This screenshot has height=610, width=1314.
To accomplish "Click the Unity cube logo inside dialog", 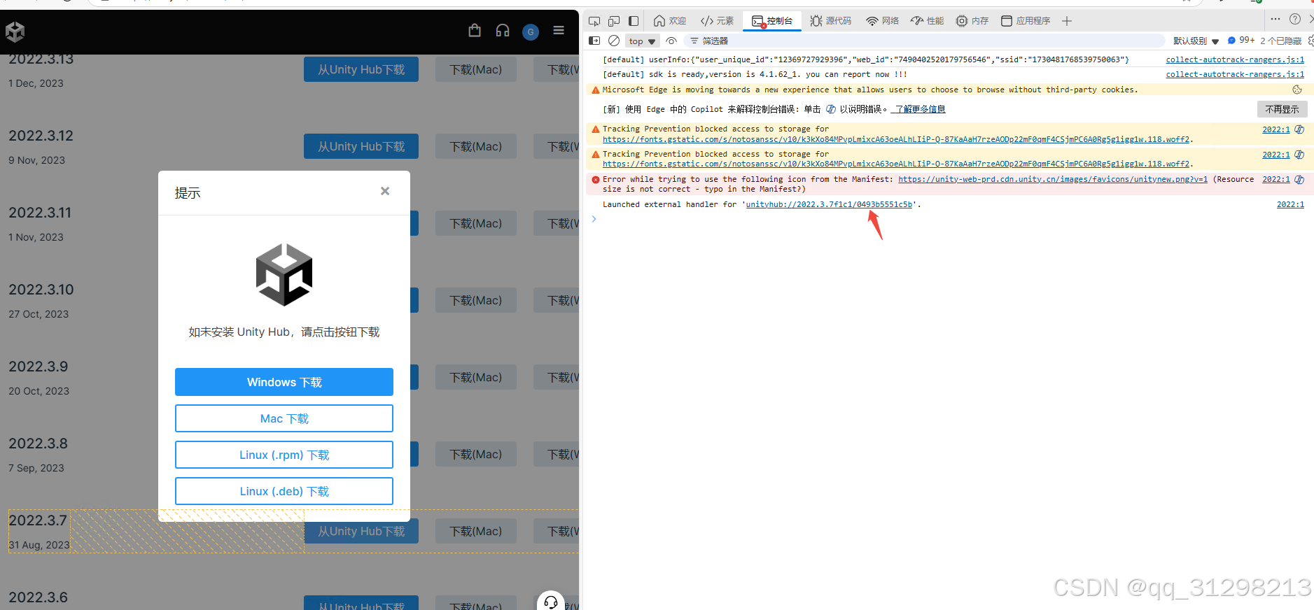I will 284,275.
